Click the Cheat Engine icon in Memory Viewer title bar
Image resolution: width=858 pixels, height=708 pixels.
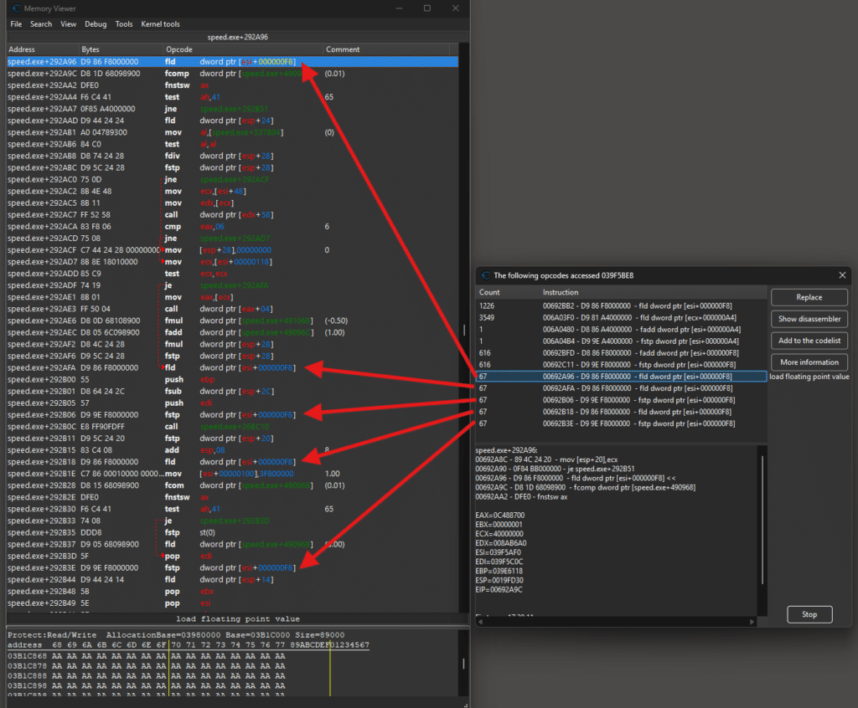click(17, 8)
